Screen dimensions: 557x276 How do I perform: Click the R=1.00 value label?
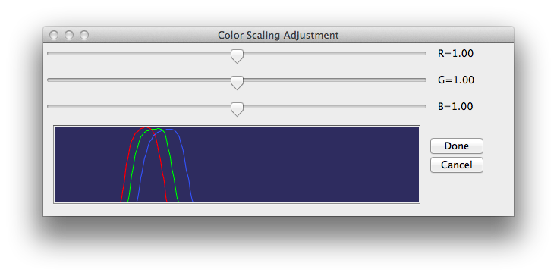[455, 54]
